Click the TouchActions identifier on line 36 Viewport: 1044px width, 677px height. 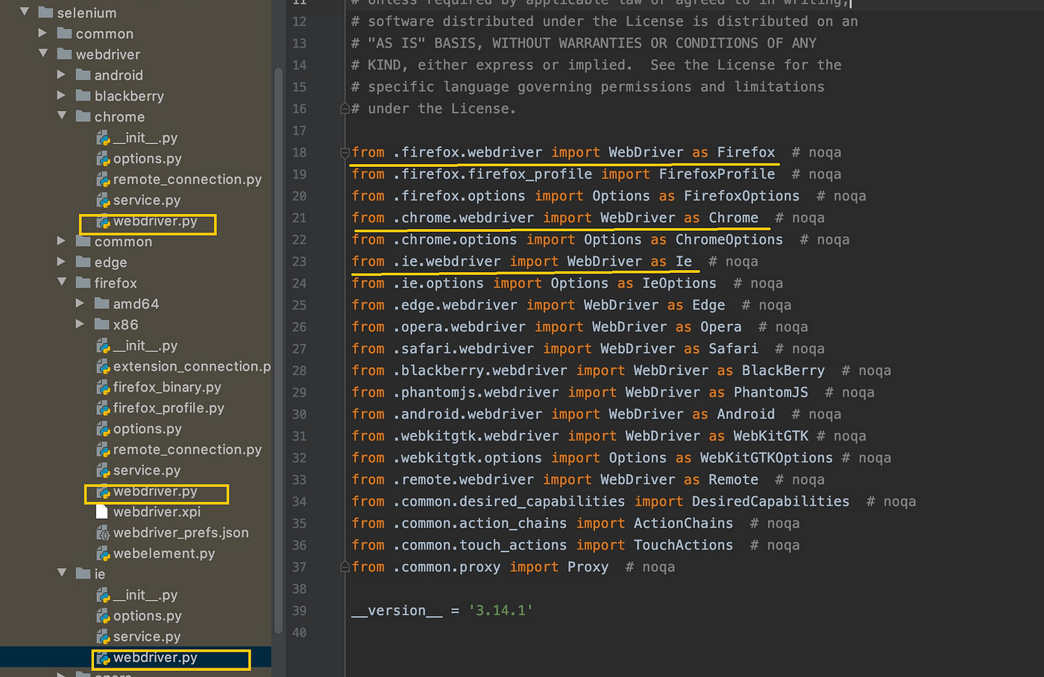coord(683,545)
